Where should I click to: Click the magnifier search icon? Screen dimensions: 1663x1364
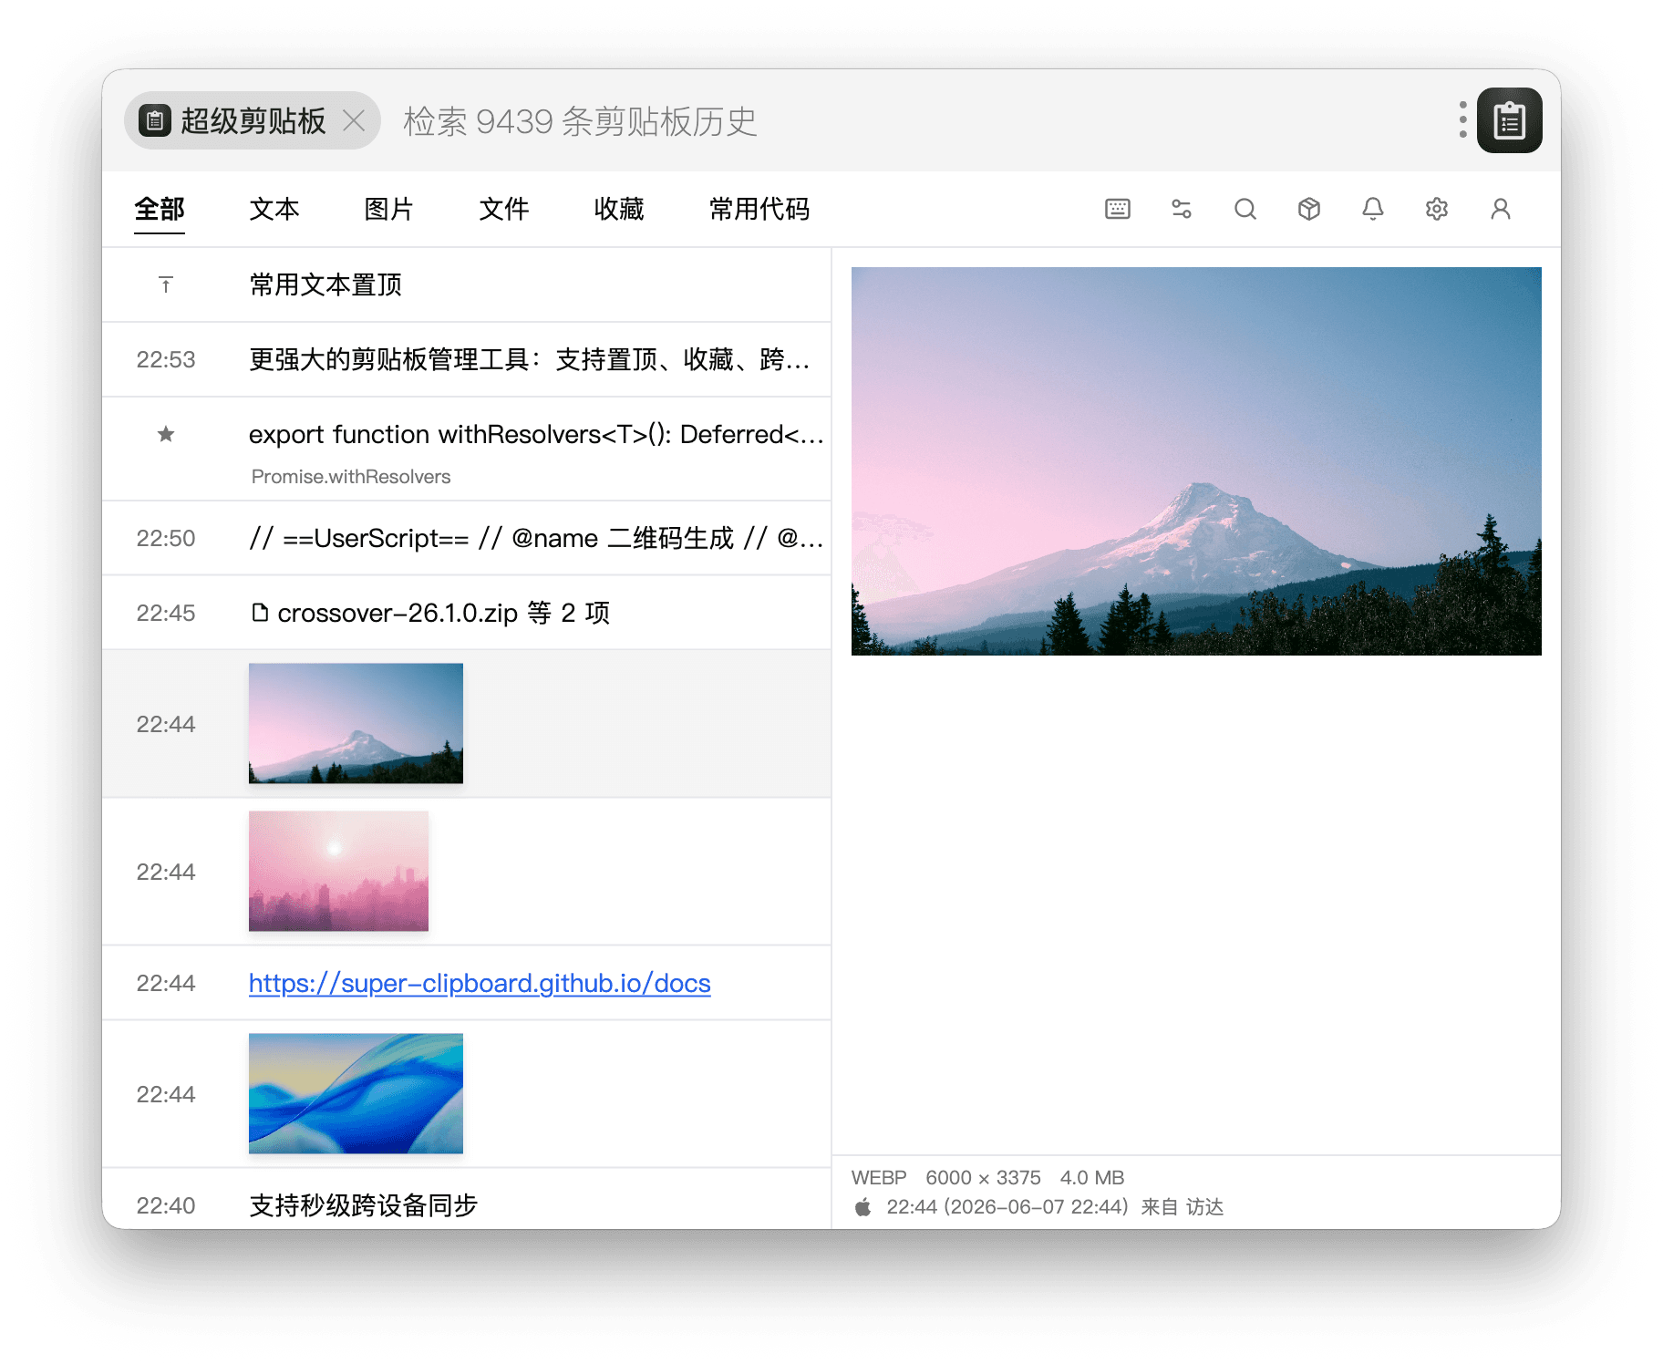tap(1245, 209)
